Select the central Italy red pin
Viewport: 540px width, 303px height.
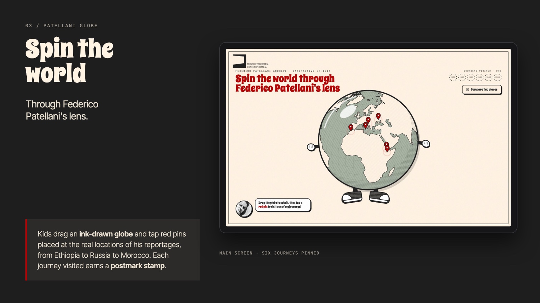[366, 125]
